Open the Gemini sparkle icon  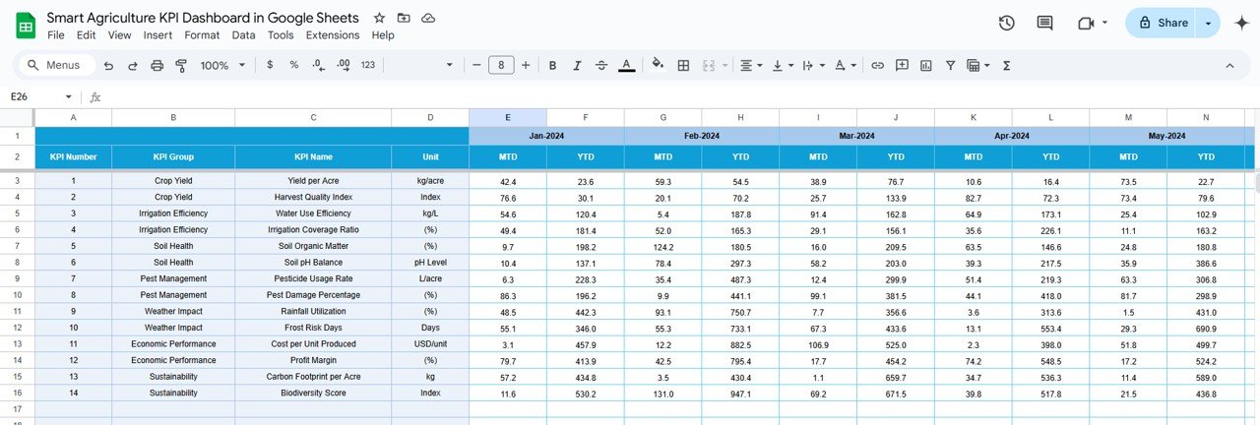tap(1241, 23)
